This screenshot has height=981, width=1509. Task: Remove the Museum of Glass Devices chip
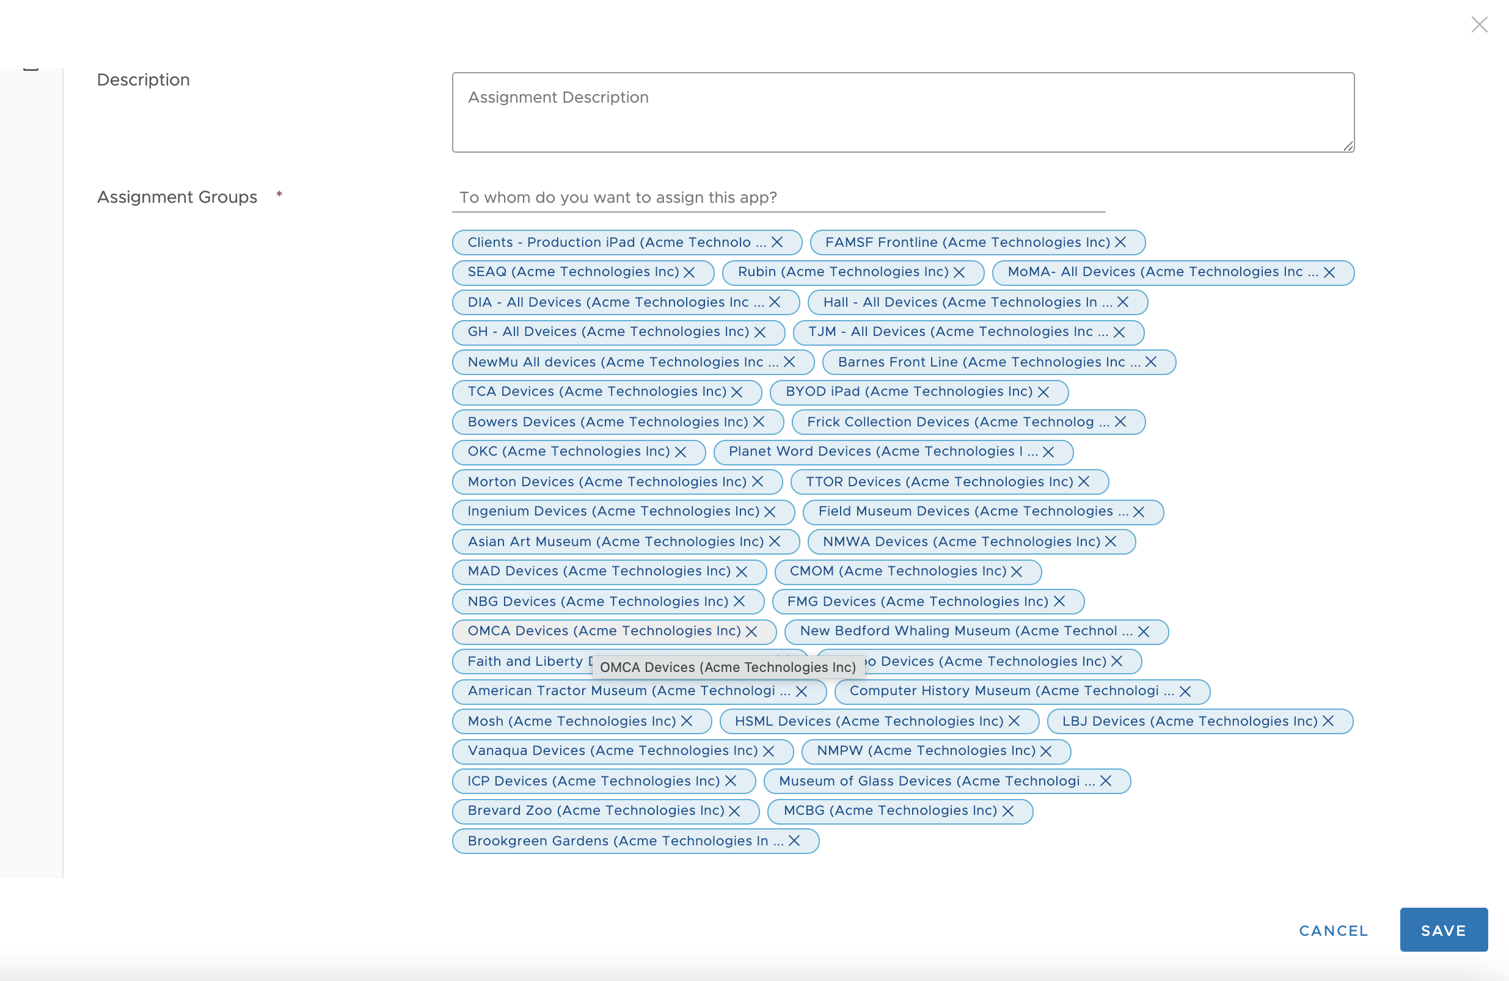coord(1106,781)
